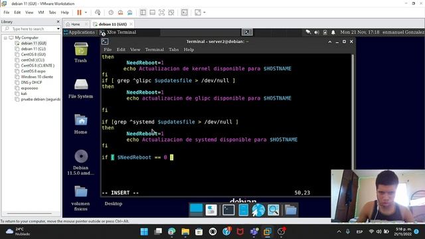Open the terminal File menu
This screenshot has height=239, width=425.
click(x=108, y=50)
